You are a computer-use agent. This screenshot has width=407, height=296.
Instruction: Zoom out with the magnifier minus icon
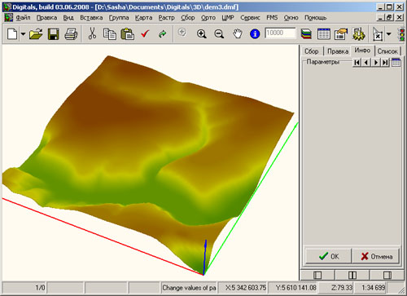[219, 34]
